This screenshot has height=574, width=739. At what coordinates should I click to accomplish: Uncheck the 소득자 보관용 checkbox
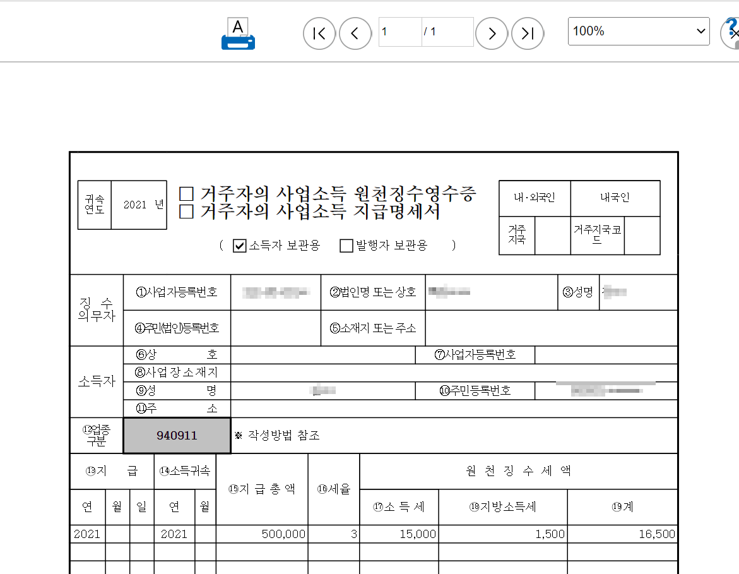tap(240, 246)
